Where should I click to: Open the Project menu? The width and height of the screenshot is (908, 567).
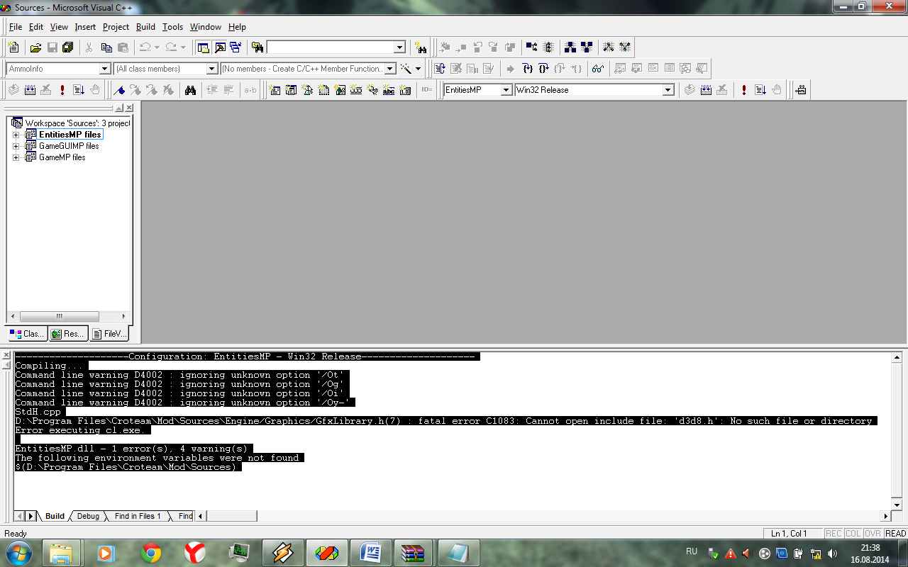click(116, 27)
